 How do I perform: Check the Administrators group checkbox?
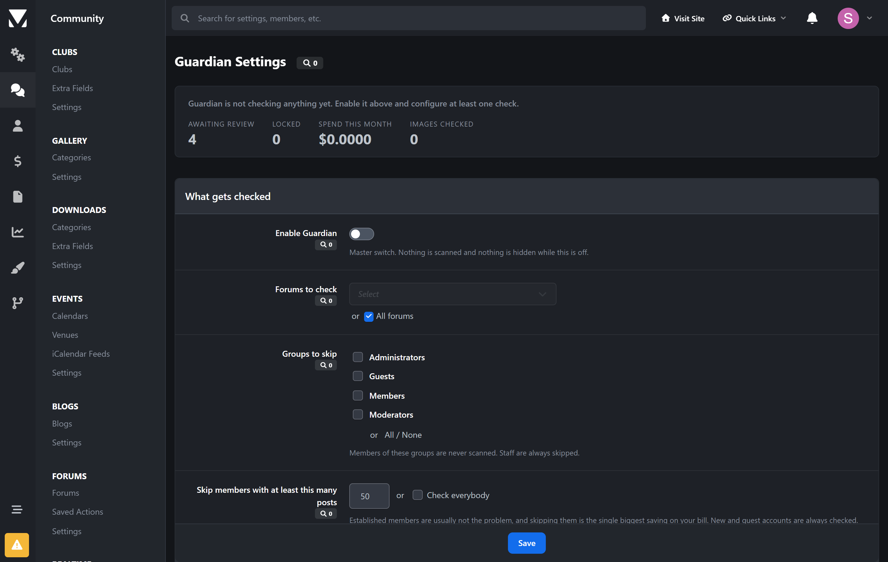tap(358, 357)
